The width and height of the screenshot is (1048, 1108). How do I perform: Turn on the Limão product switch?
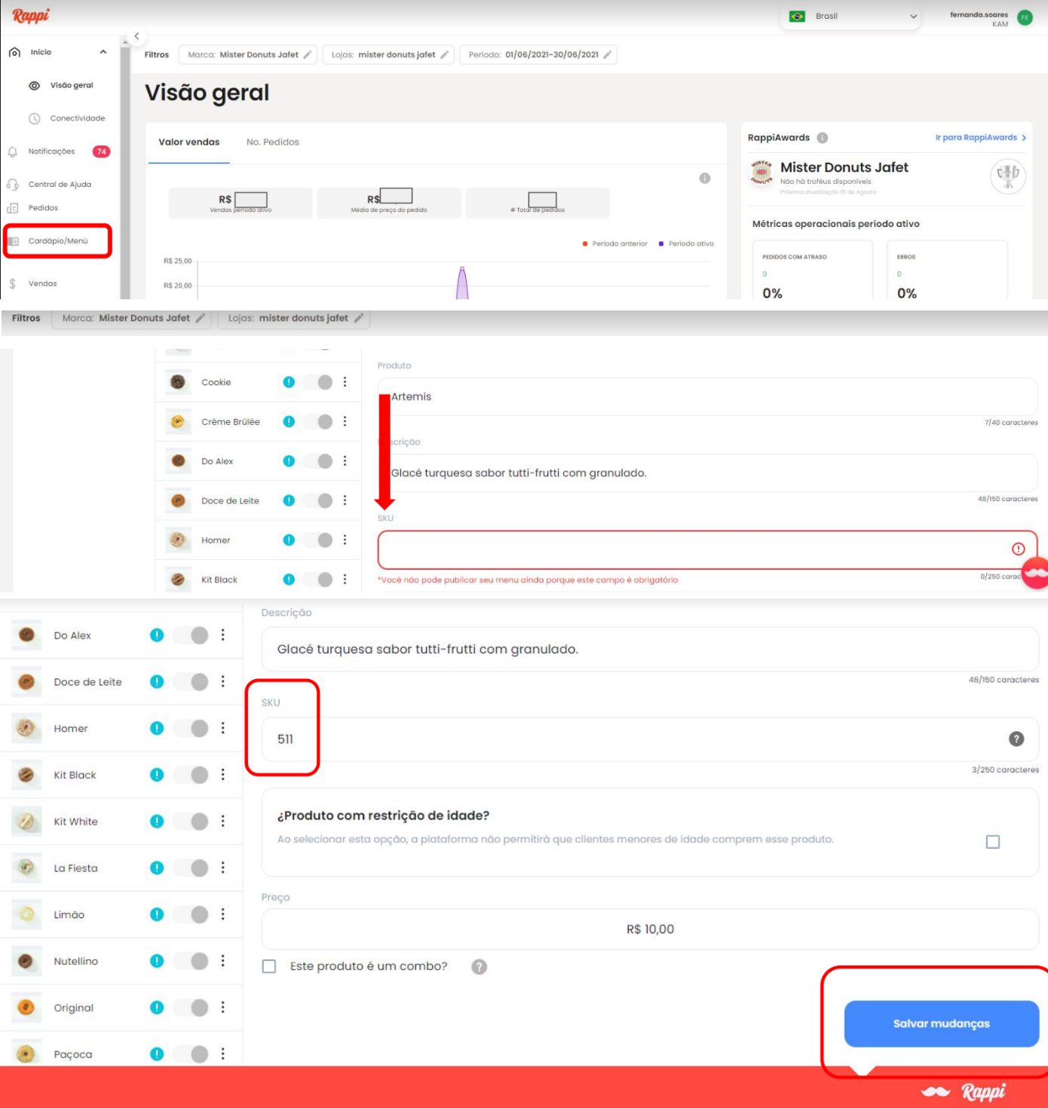click(x=191, y=915)
